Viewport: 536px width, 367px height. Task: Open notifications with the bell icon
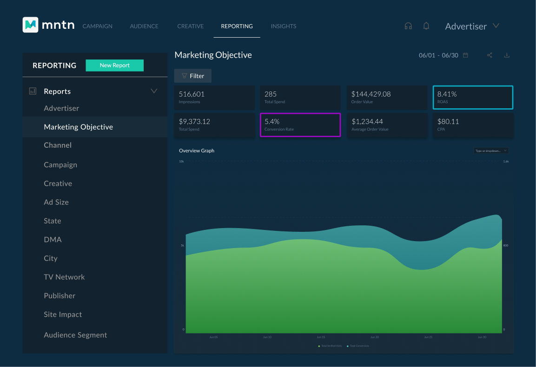tap(426, 26)
